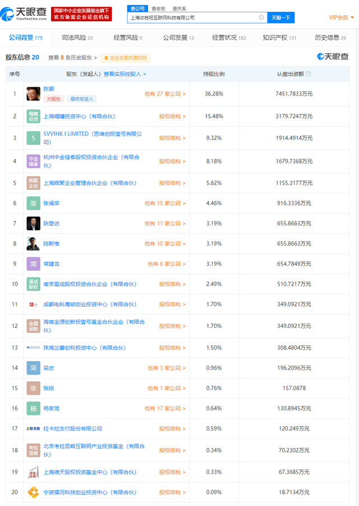Expand 他有11家公司 for 陈登访

coord(165,224)
